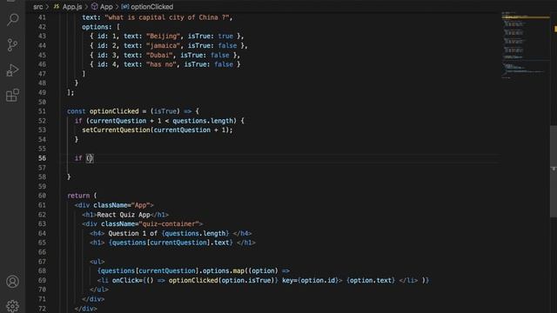
Task: Select the src breadcrumb folder
Action: tap(38, 7)
